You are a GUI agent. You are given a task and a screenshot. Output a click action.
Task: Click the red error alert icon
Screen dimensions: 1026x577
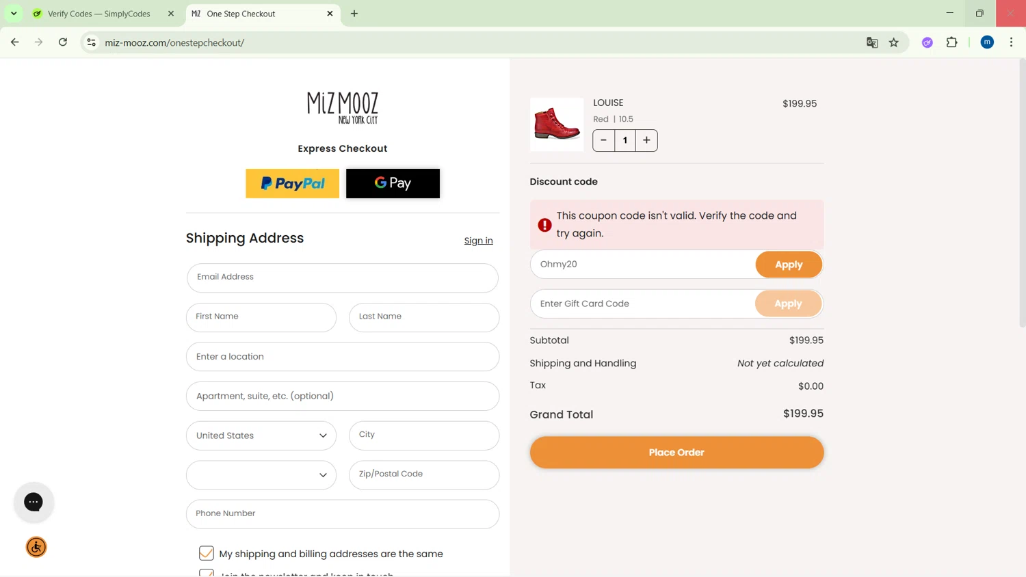point(544,225)
